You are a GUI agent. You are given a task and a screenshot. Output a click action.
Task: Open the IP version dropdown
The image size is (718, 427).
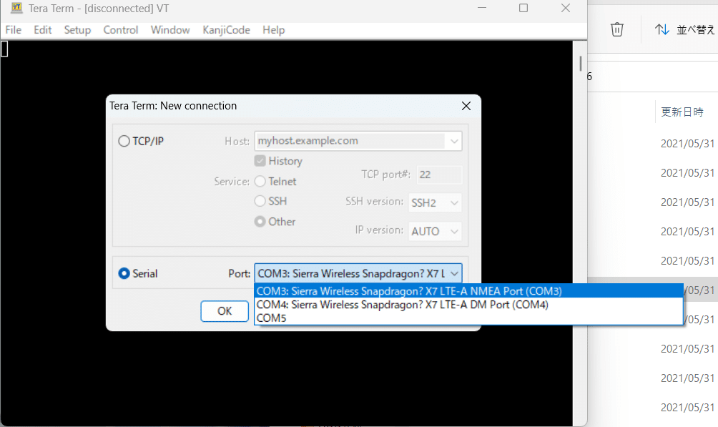coord(435,231)
